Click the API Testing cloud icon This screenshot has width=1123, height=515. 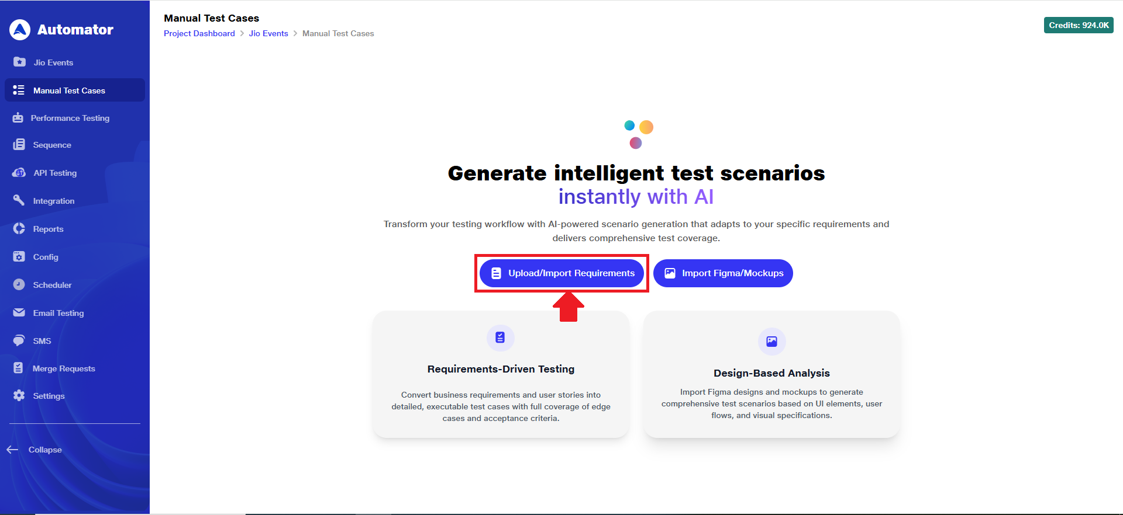(x=19, y=173)
